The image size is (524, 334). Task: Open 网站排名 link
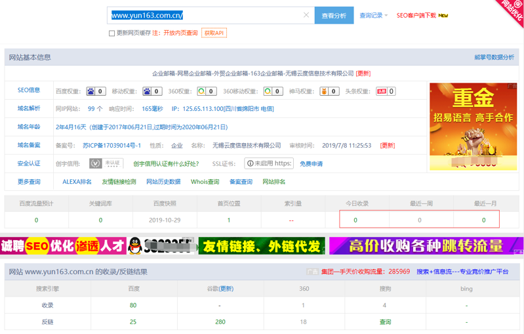click(273, 182)
